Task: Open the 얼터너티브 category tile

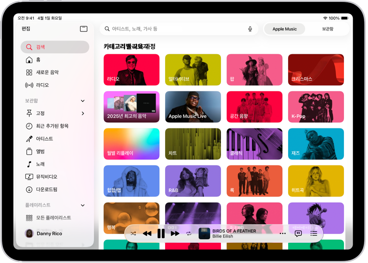Action: [x=193, y=69]
